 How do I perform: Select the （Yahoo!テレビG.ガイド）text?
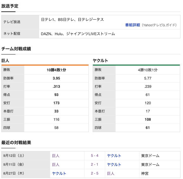[x=159, y=25]
